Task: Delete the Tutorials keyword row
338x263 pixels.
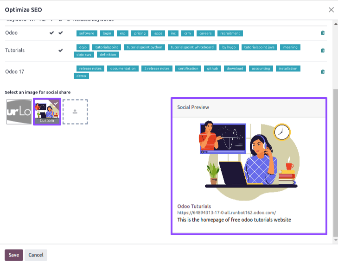Action: click(x=323, y=50)
